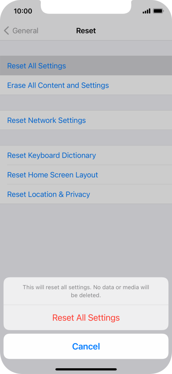Select Reset Network Settings
The width and height of the screenshot is (172, 374).
click(x=86, y=120)
